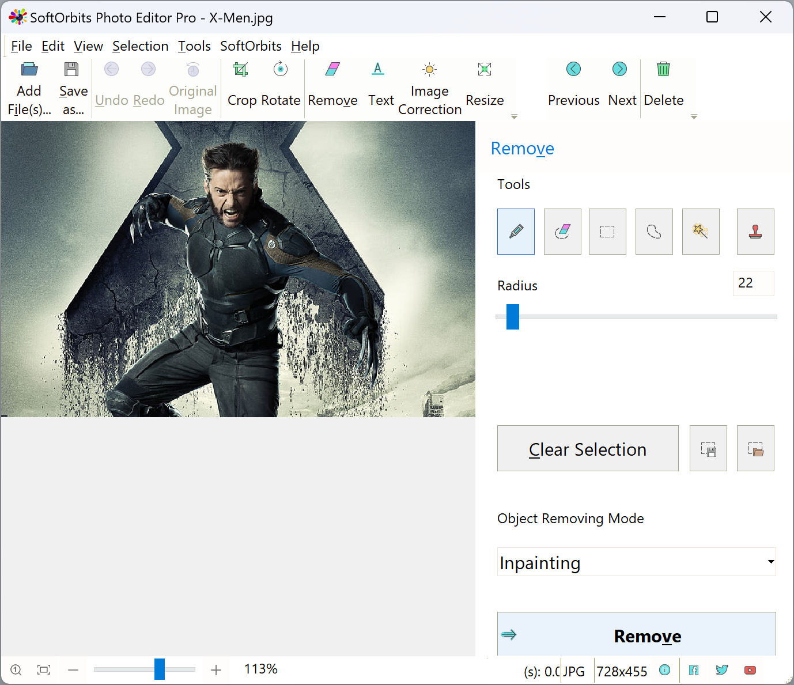794x685 pixels.
Task: Open the Resize tool
Action: pyautogui.click(x=485, y=86)
